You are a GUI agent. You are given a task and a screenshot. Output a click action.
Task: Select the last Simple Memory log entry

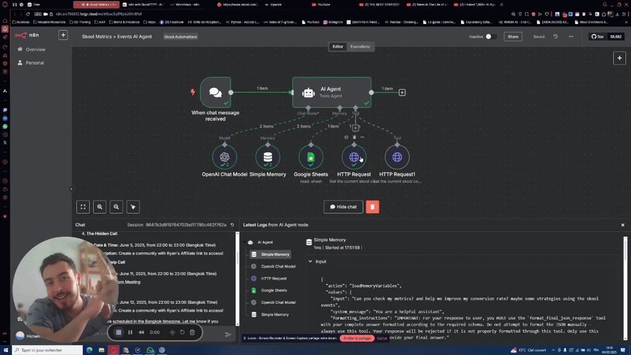[270, 314]
